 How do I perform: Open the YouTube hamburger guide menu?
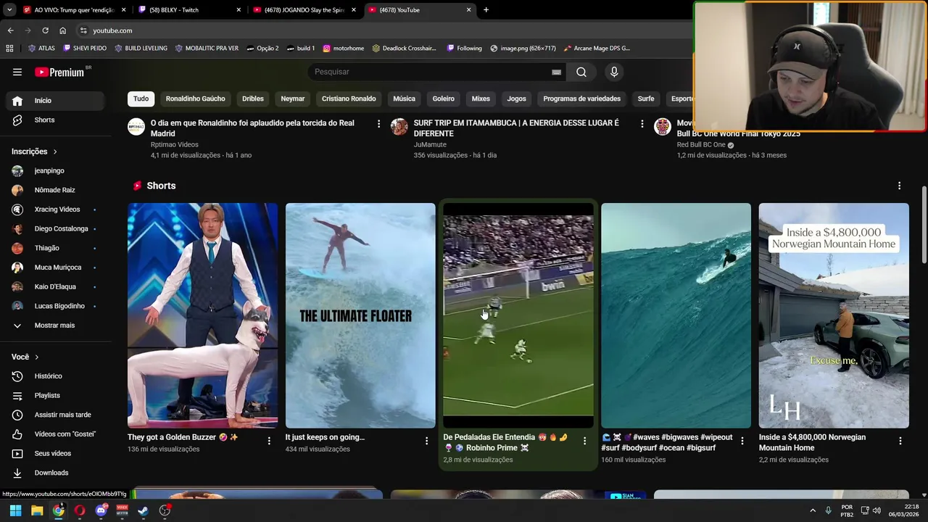pyautogui.click(x=17, y=72)
